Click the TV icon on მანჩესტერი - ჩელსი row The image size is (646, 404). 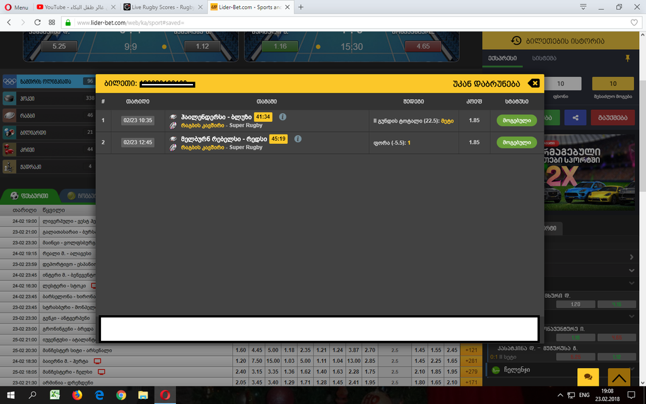click(x=102, y=372)
